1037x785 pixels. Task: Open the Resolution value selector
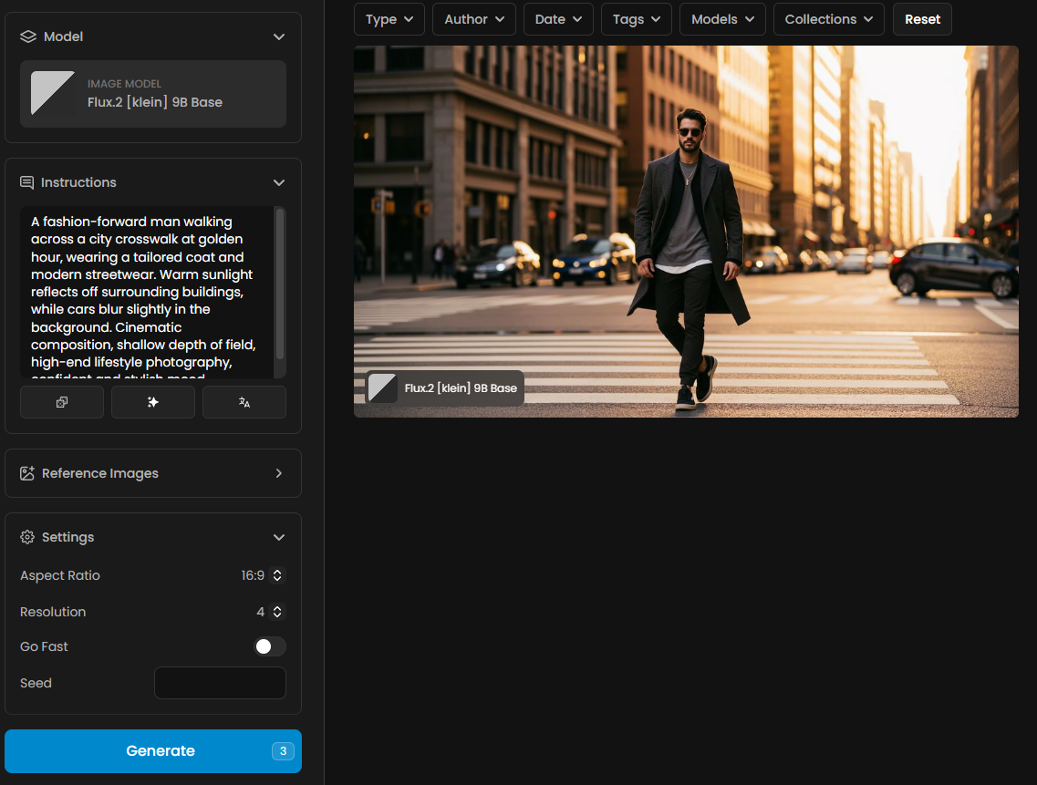click(x=270, y=612)
